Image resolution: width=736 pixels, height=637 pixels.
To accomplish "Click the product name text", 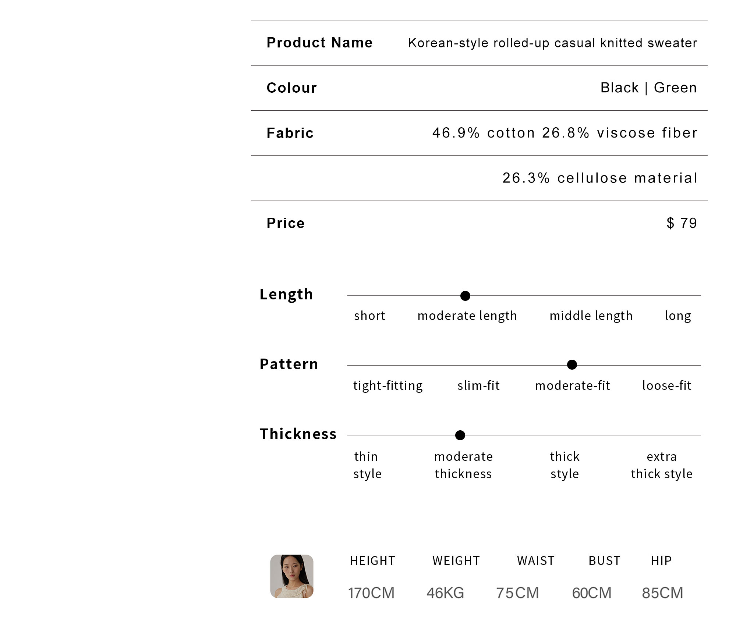I will [x=553, y=43].
